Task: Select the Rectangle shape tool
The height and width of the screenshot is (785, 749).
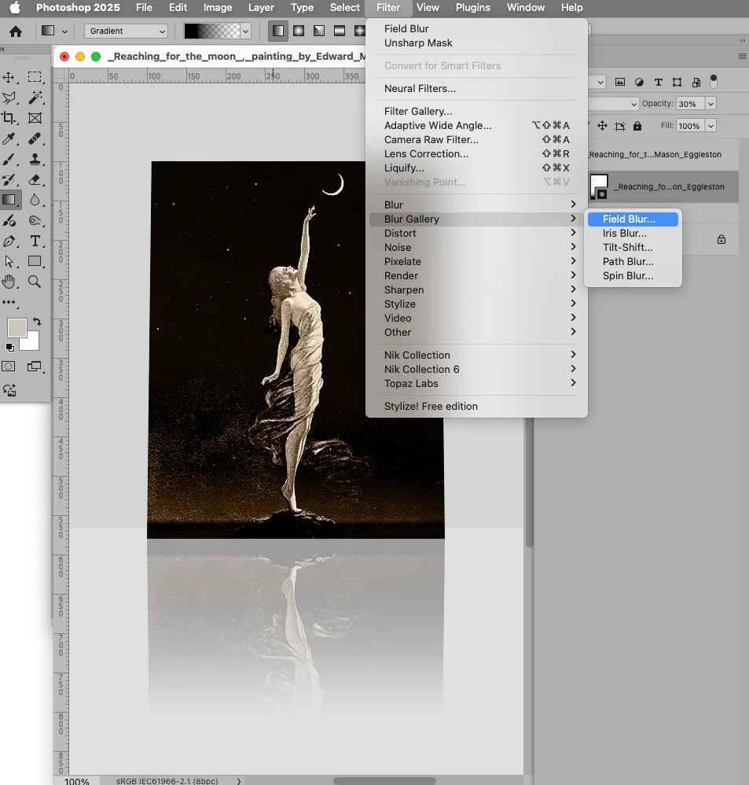Action: (35, 261)
